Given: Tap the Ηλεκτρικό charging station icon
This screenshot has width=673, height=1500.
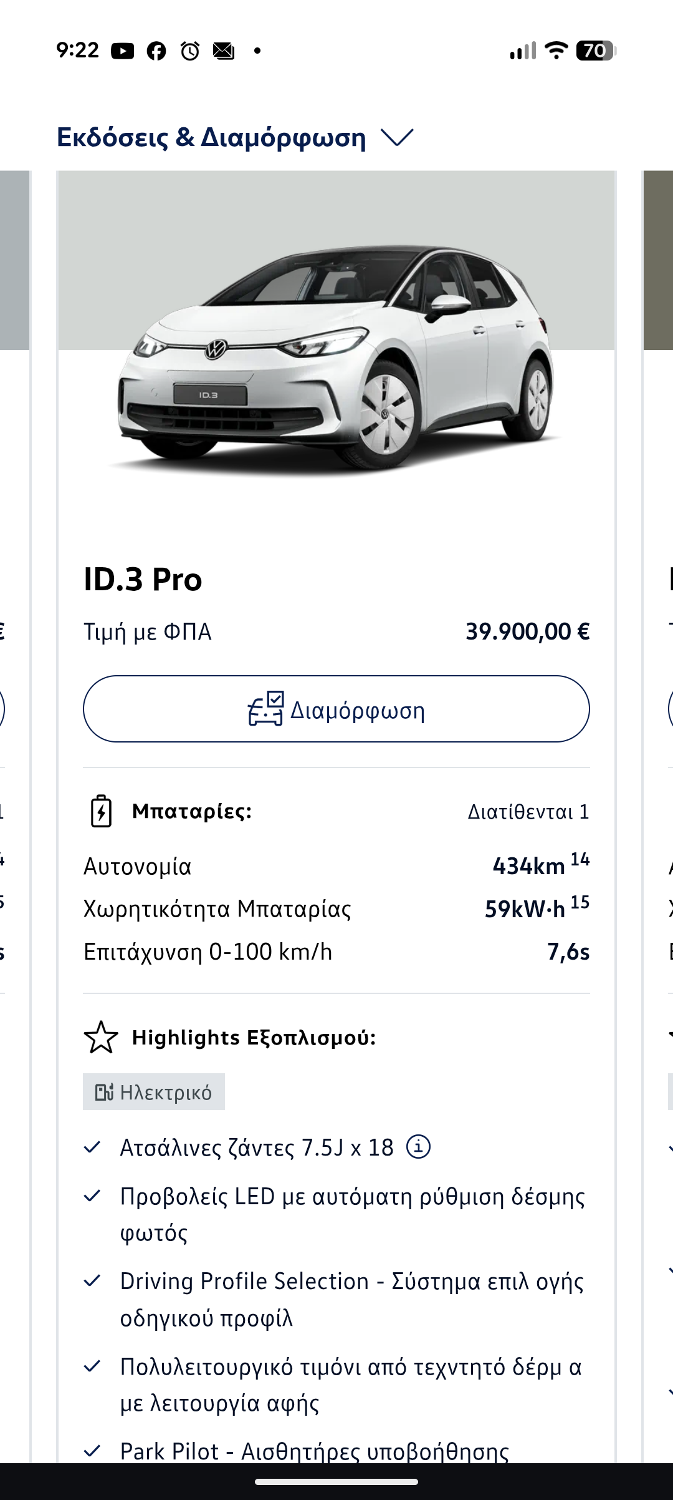Looking at the screenshot, I should 104,1092.
